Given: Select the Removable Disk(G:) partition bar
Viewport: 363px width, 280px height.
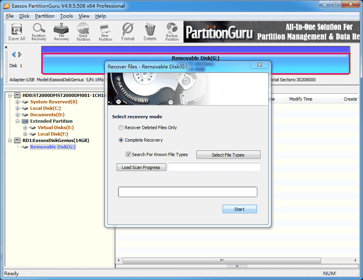Looking at the screenshot, I should click(196, 64).
